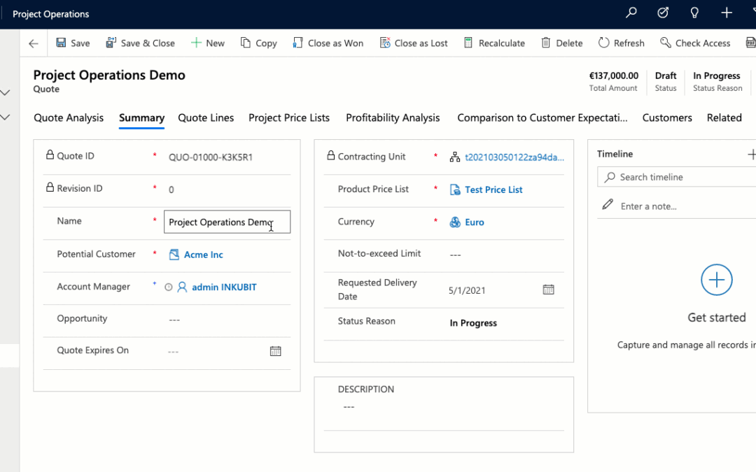Viewport: 756px width, 472px height.
Task: Click the New plus icon in command bar
Action: click(196, 43)
